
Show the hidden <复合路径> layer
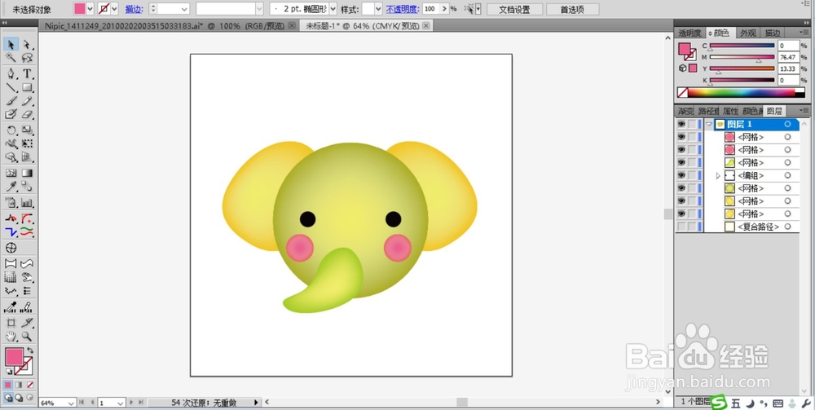681,227
